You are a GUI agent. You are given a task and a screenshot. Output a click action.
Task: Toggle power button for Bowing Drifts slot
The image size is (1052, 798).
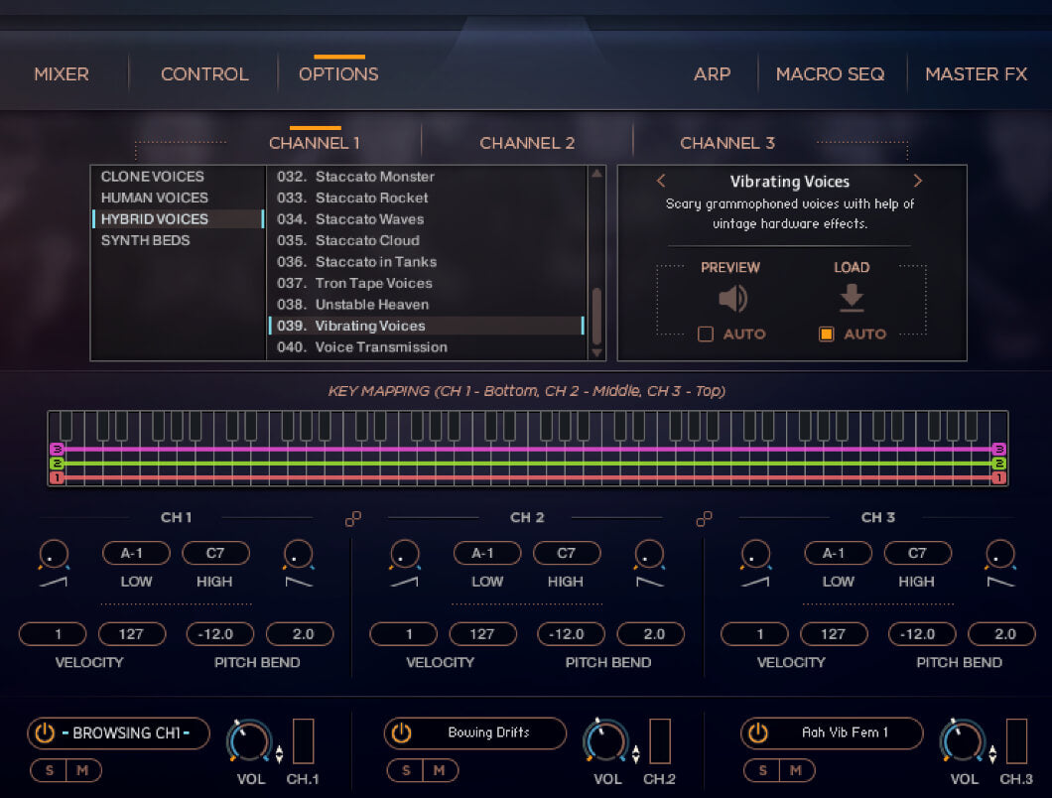(401, 732)
